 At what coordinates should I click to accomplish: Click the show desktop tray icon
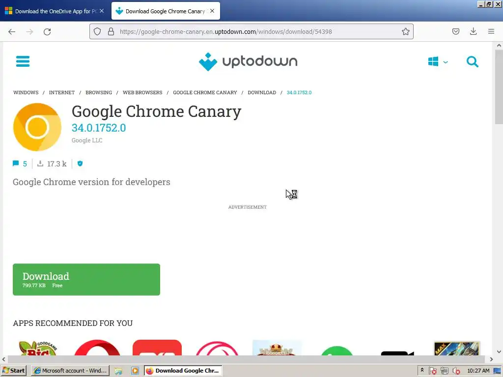click(x=497, y=371)
